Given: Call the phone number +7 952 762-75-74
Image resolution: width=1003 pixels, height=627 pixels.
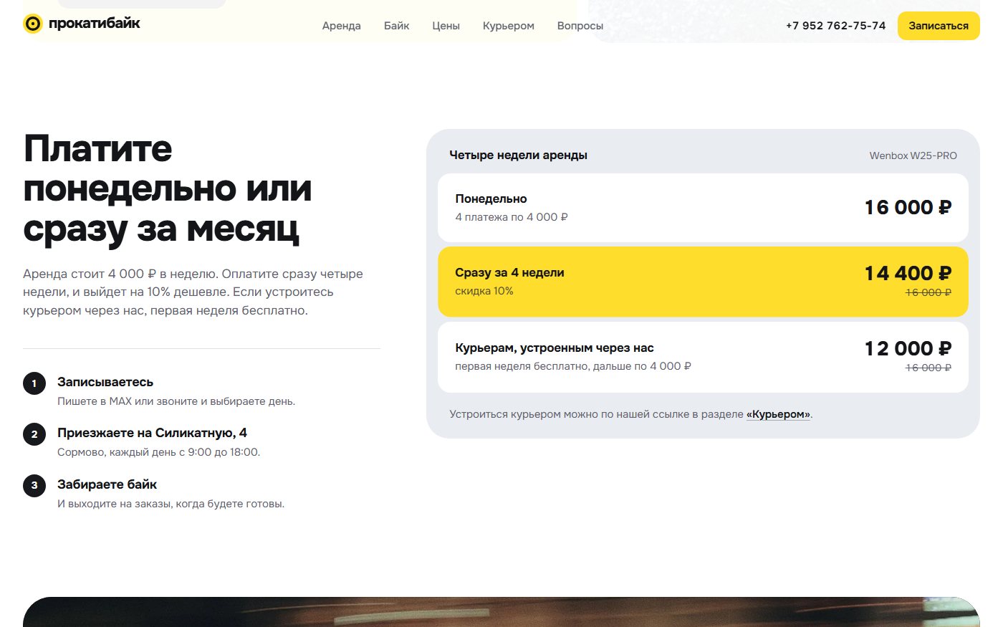Looking at the screenshot, I should [835, 26].
